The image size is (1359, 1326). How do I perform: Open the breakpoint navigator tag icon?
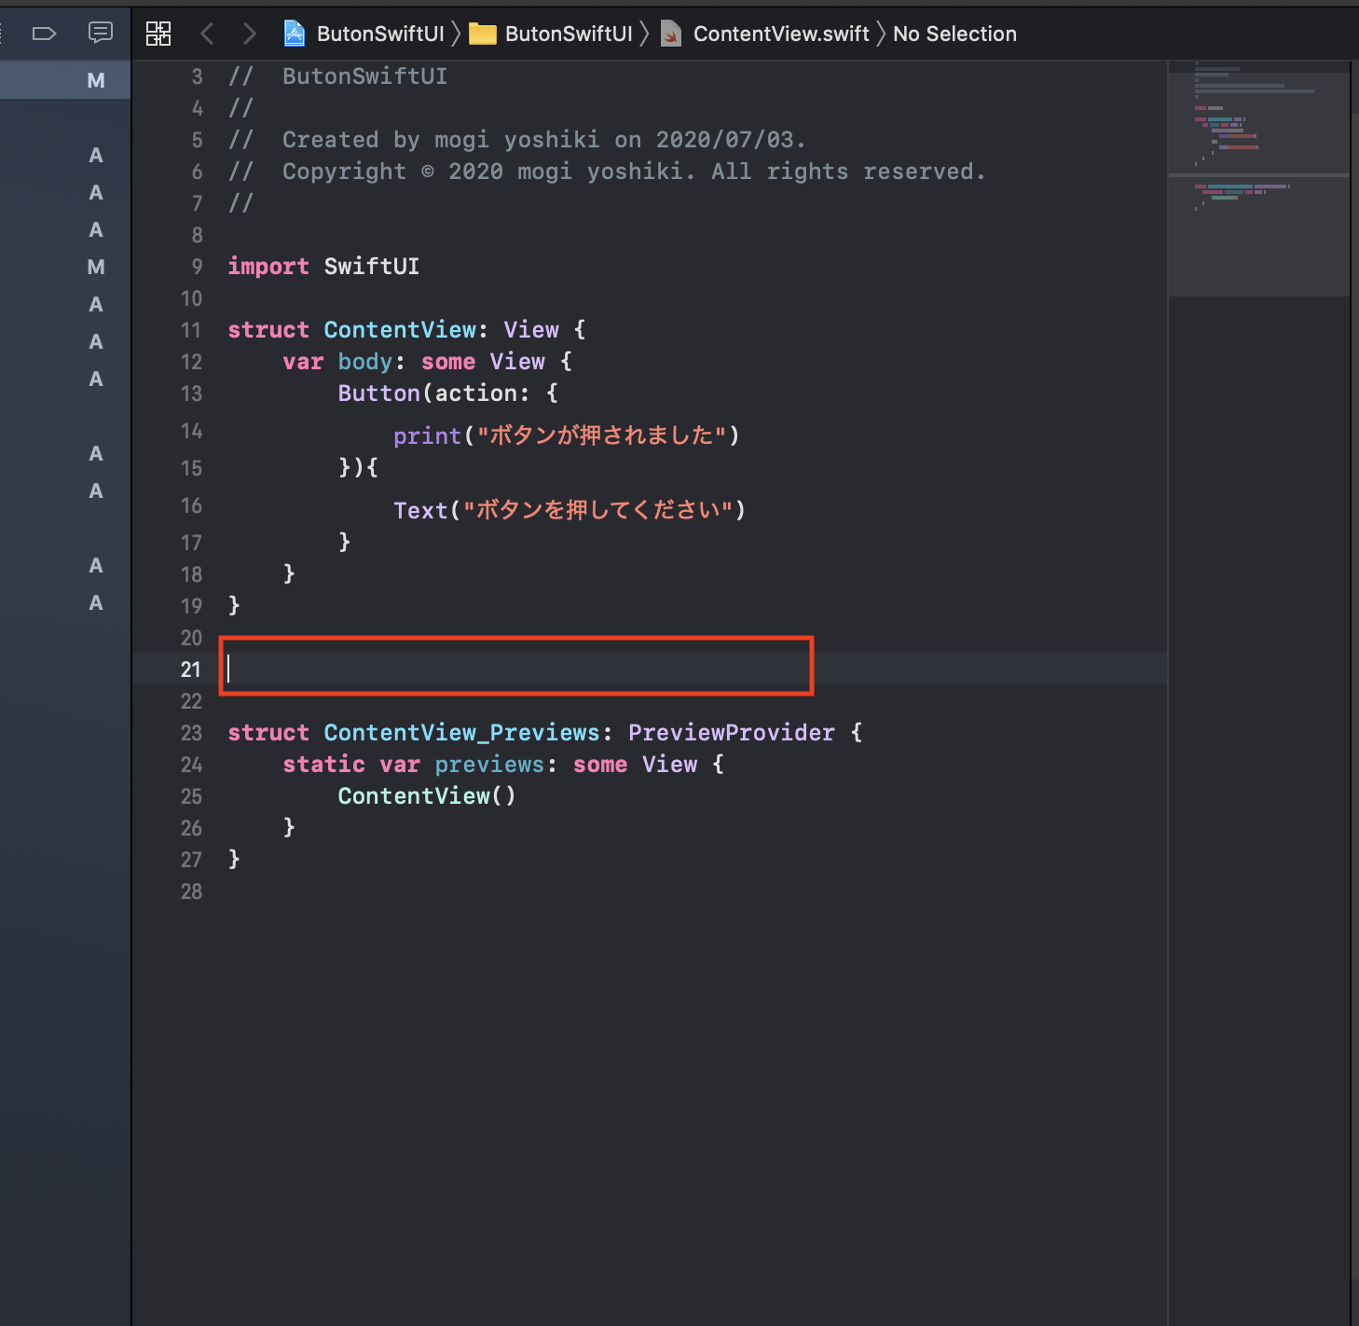pyautogui.click(x=44, y=34)
